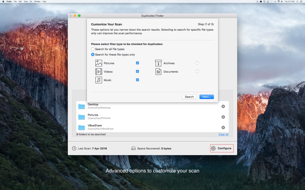Click the Next... button
Screen dimensions: 305x190
[206, 97]
